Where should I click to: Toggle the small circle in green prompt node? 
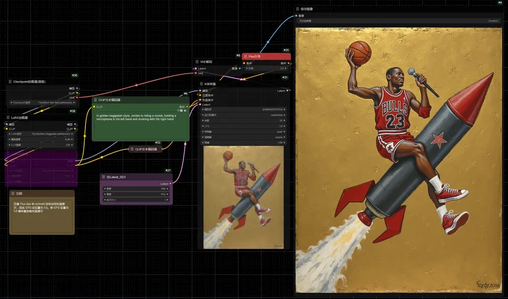coord(178,111)
